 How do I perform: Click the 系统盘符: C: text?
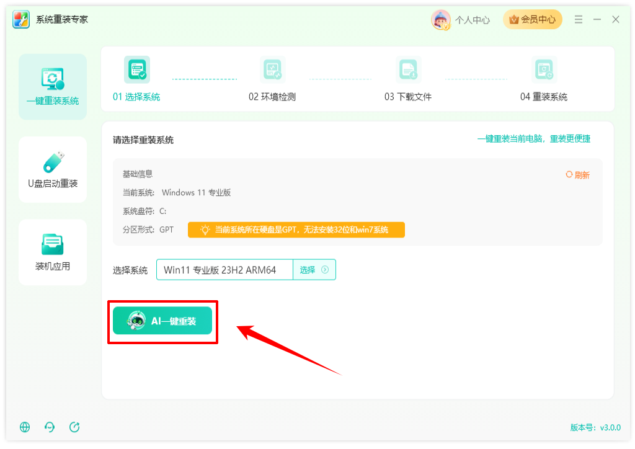[144, 211]
